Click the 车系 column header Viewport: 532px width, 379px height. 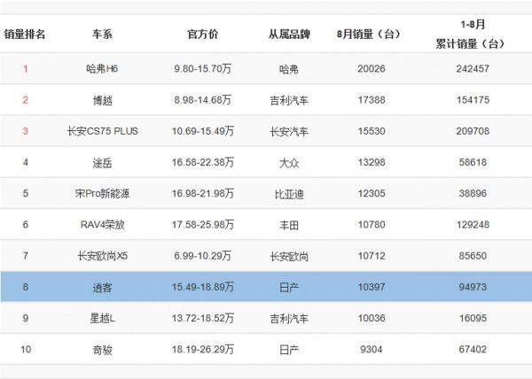[102, 35]
